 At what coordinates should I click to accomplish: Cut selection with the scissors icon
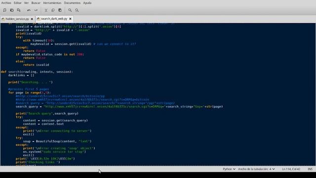pyautogui.click(x=46, y=10)
